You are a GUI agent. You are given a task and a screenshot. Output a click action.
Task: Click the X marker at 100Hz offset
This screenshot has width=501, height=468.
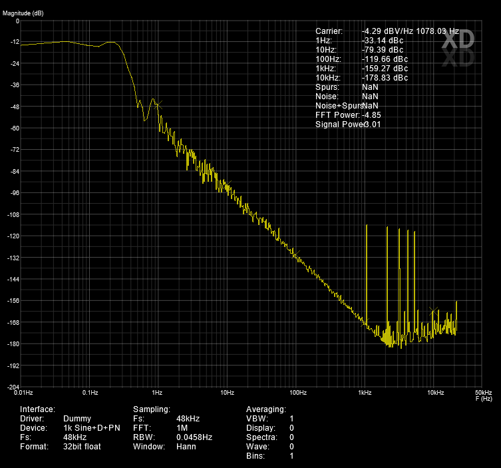295,255
